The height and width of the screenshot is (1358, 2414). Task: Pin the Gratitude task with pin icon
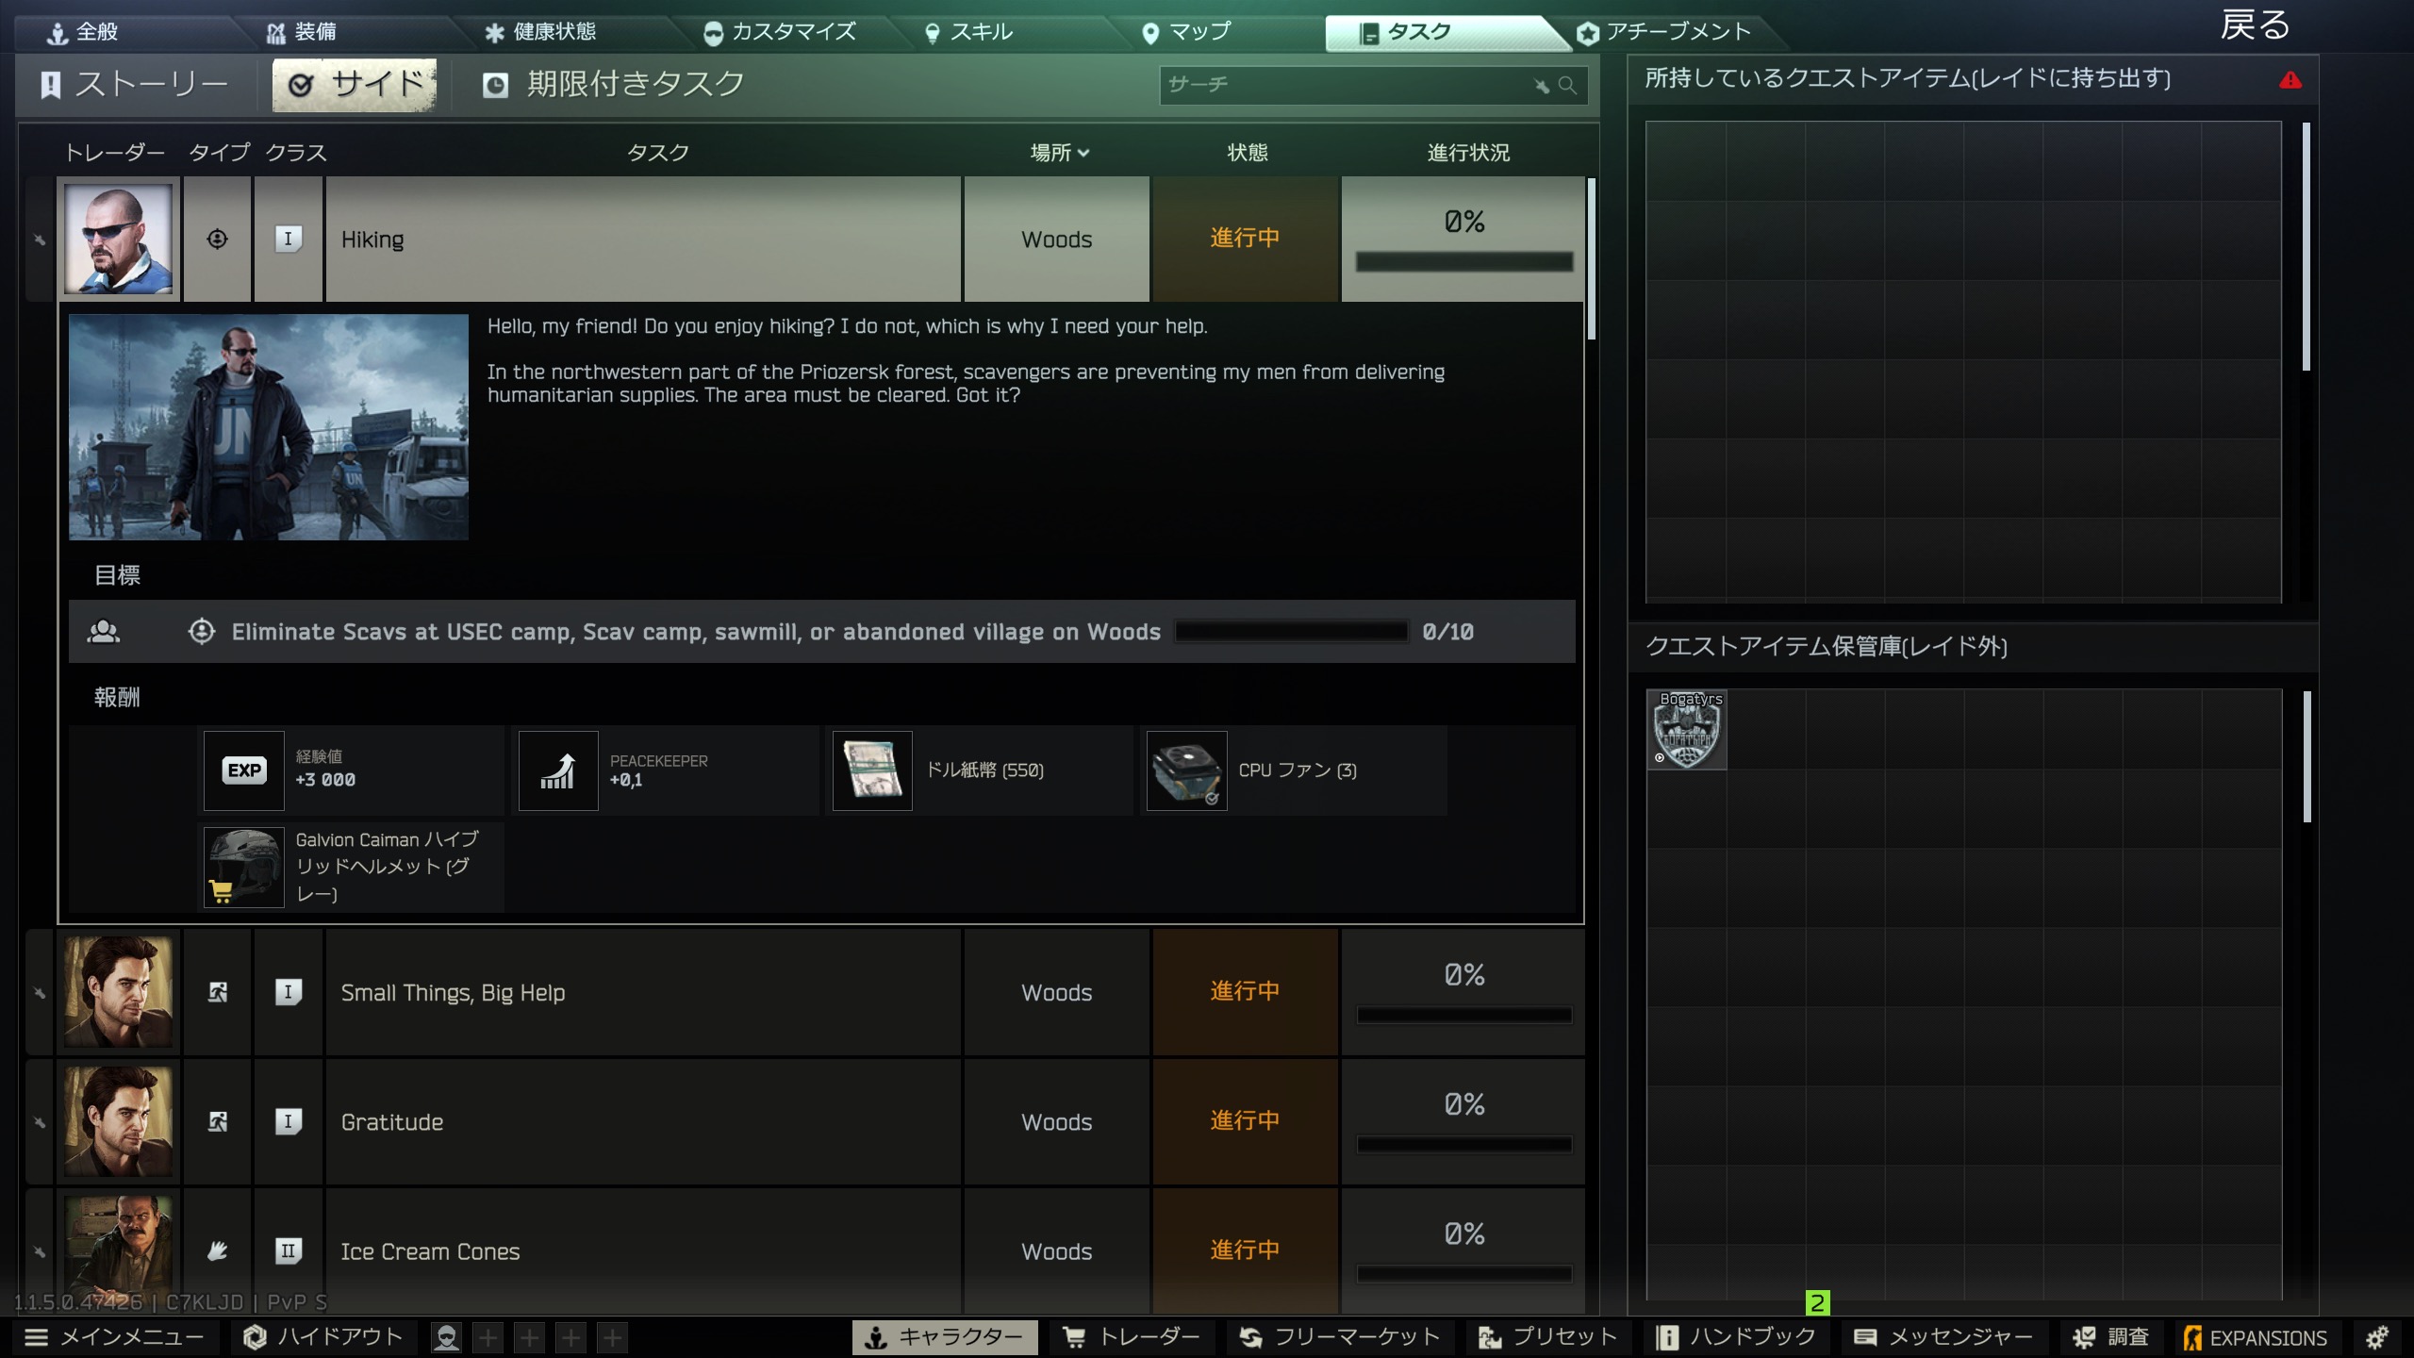40,1122
